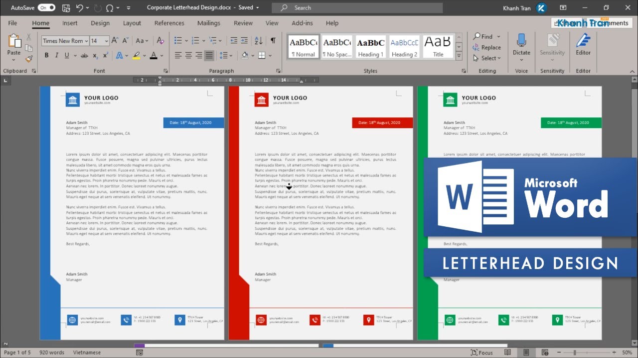The image size is (638, 358).
Task: Apply the Heading 1 style
Action: click(370, 47)
